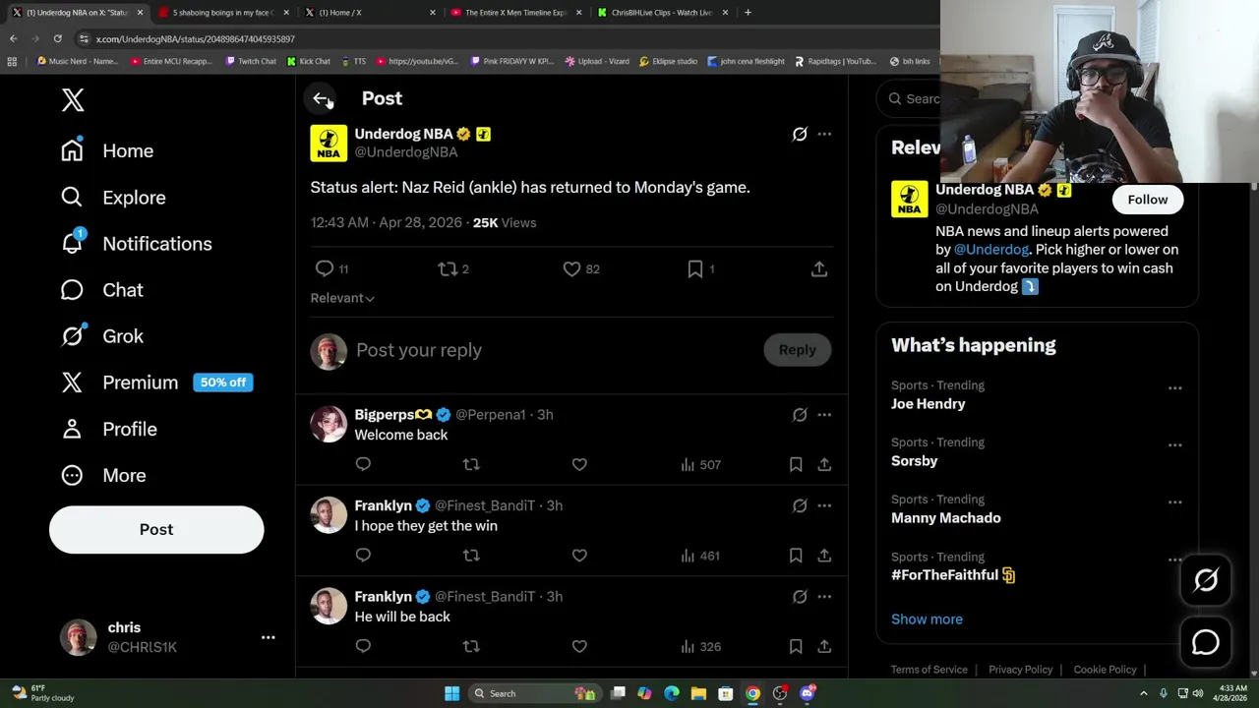The width and height of the screenshot is (1259, 708).
Task: Like the Naz Reid status post
Action: 571,268
